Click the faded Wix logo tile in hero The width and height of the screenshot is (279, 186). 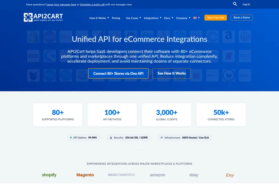33,56
